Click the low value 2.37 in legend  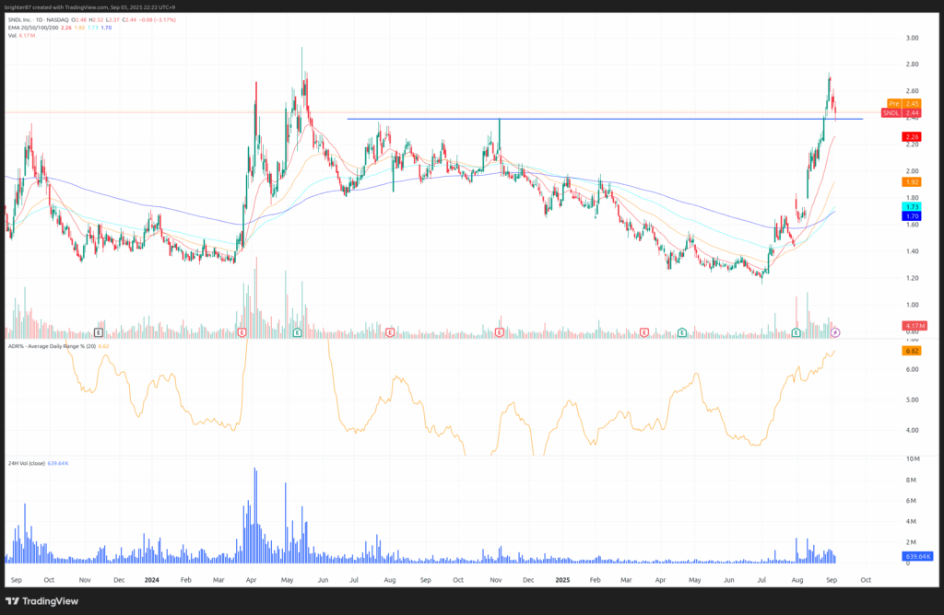[114, 20]
